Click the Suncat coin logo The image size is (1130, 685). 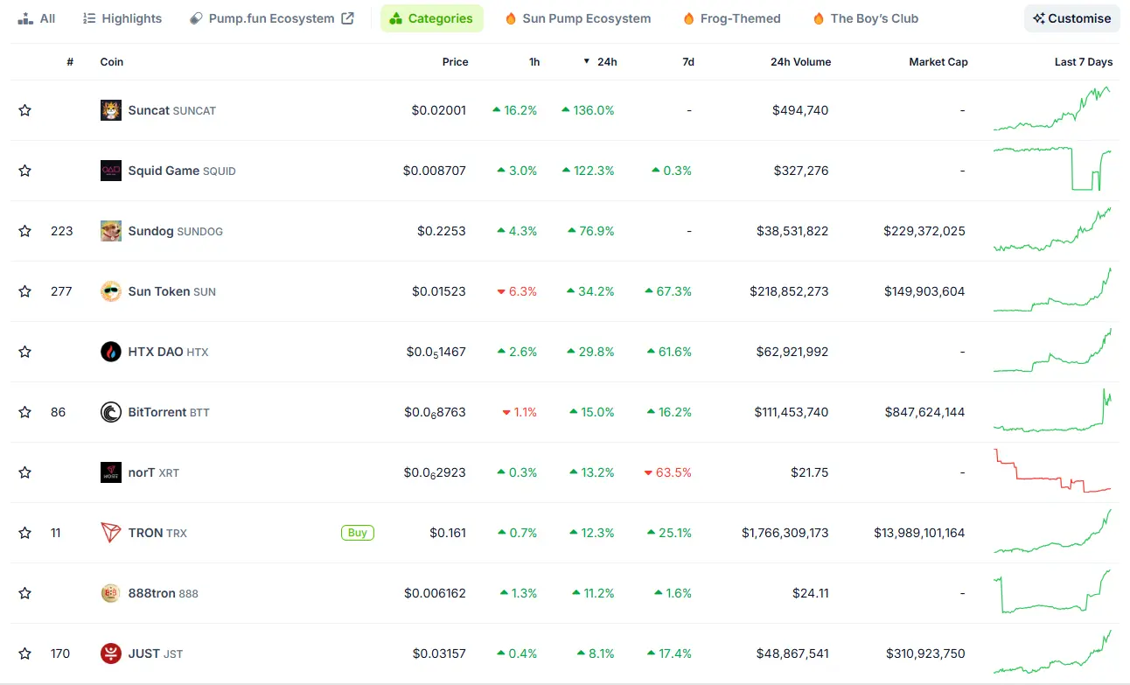pyautogui.click(x=111, y=110)
